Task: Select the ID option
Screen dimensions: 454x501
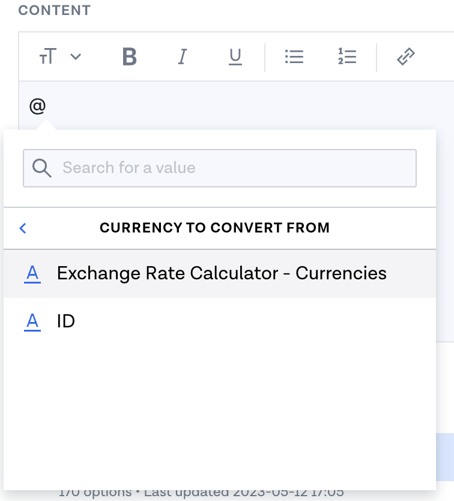Action: tap(66, 321)
